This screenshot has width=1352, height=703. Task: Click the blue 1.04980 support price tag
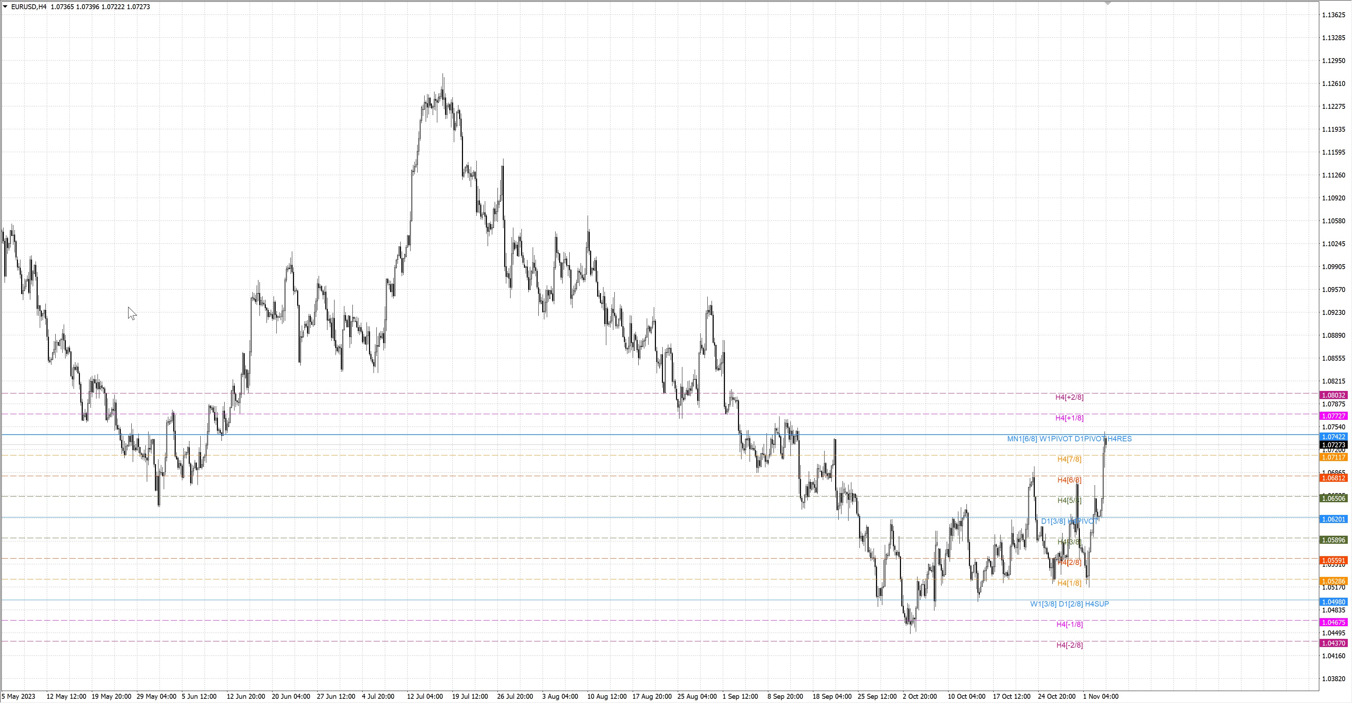click(x=1333, y=602)
